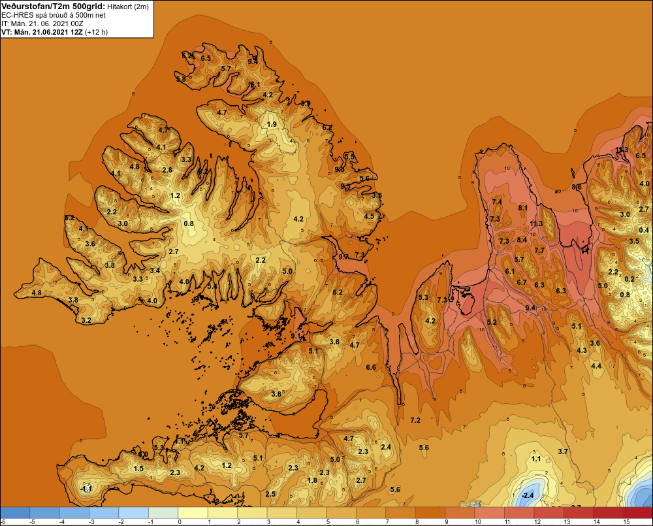Click the '2.4' temperature label
Screen dimensions: 653x526
pyautogui.click(x=386, y=447)
